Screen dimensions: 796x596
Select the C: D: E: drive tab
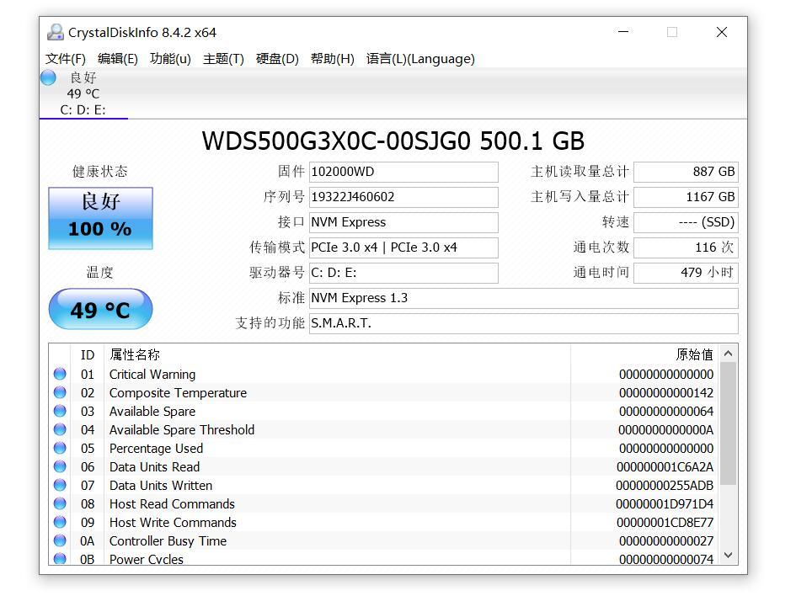[83, 109]
